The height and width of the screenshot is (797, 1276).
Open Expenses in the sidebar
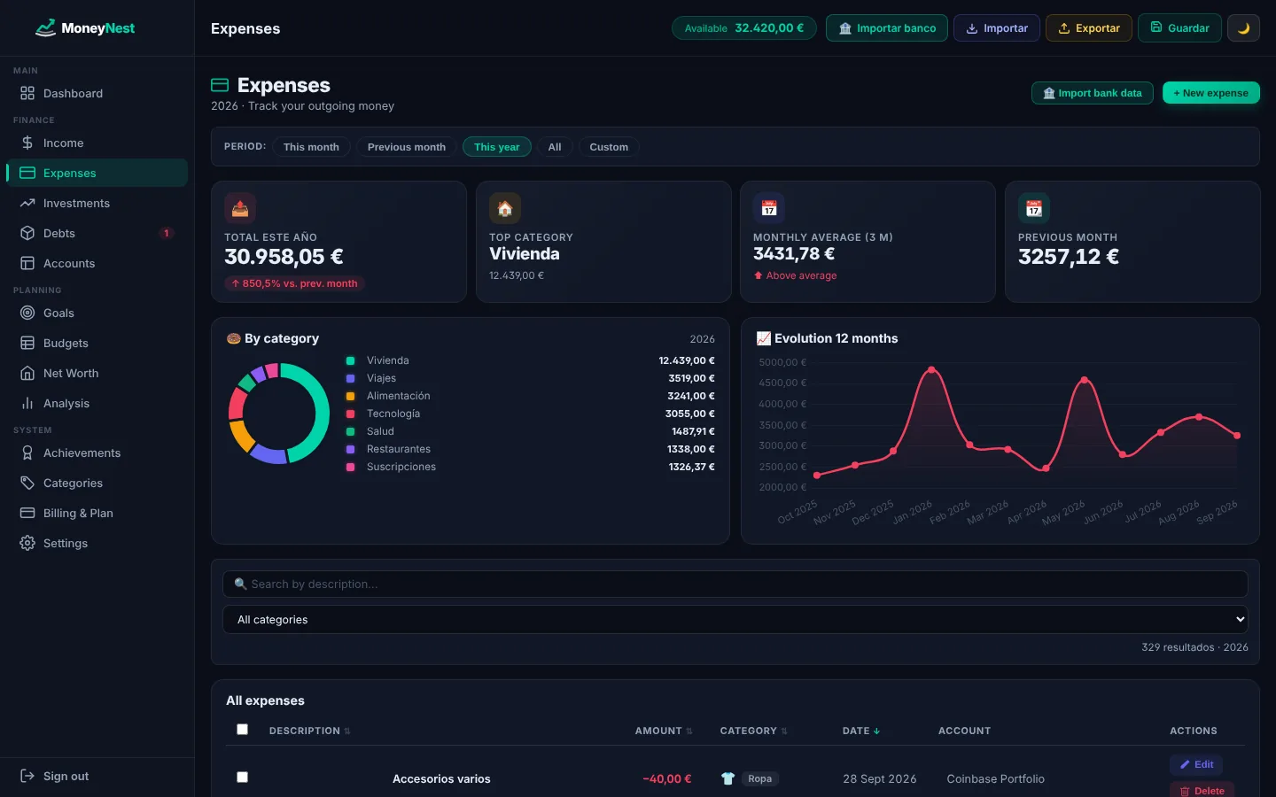tap(97, 173)
